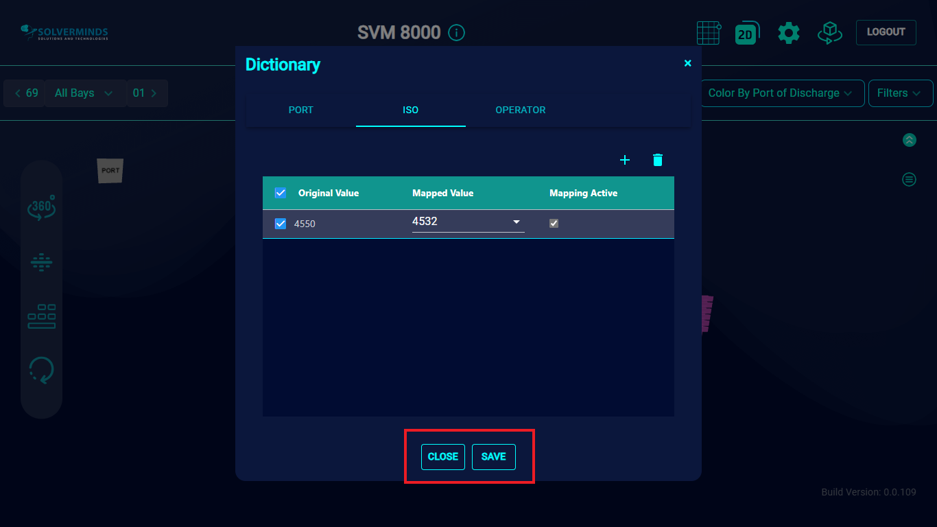The height and width of the screenshot is (527, 937).
Task: Click the Mapped Value column header
Action: [443, 194]
